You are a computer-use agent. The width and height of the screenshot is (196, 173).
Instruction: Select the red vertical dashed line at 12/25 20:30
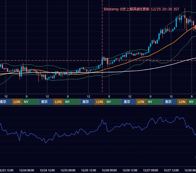click(102, 46)
